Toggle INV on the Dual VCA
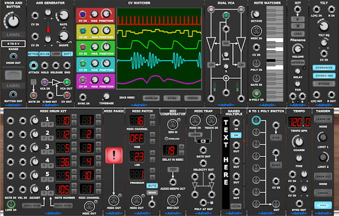Image resolution: width=339 pixels, height=216 pixels. click(226, 43)
